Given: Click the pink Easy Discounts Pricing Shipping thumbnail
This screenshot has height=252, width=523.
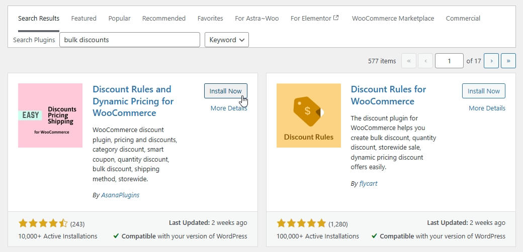Looking at the screenshot, I should coord(50,115).
